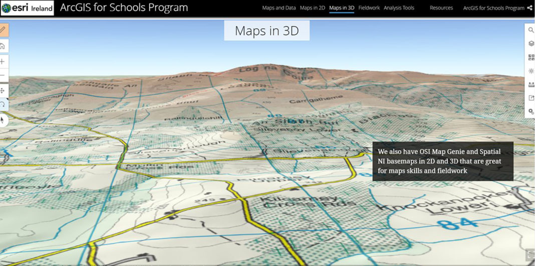This screenshot has width=535, height=266.
Task: Select the rotate scene tool
Action: [x=3, y=104]
